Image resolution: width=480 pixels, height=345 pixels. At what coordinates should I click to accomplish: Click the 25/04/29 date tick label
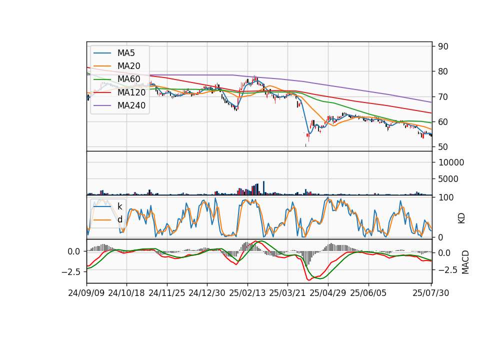coord(328,293)
